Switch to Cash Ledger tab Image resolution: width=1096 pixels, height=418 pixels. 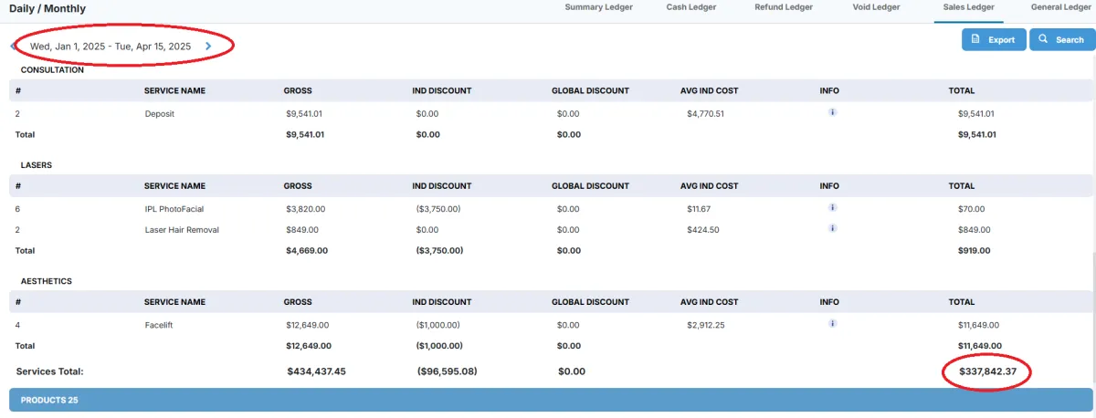click(691, 7)
